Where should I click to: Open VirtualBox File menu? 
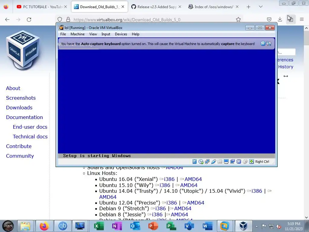click(x=63, y=34)
